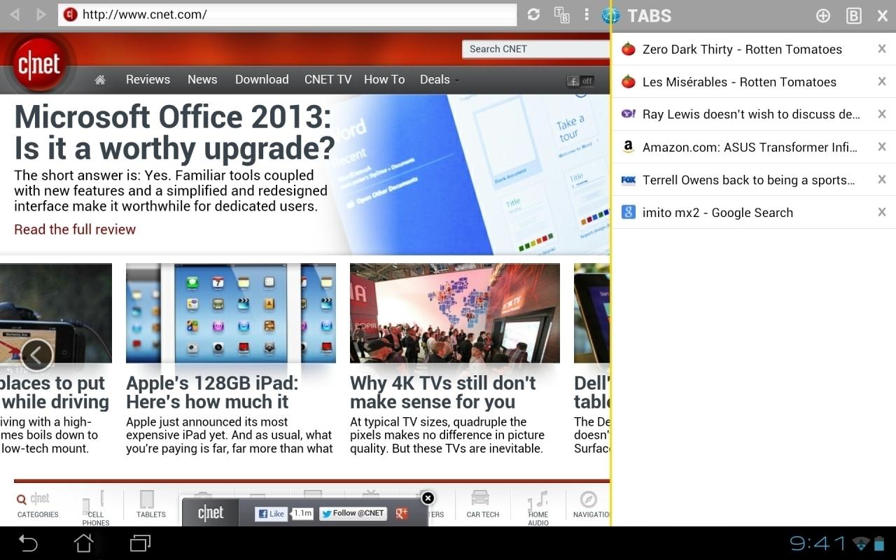The height and width of the screenshot is (560, 896).
Task: Open the Reviews menu item
Action: click(x=148, y=79)
